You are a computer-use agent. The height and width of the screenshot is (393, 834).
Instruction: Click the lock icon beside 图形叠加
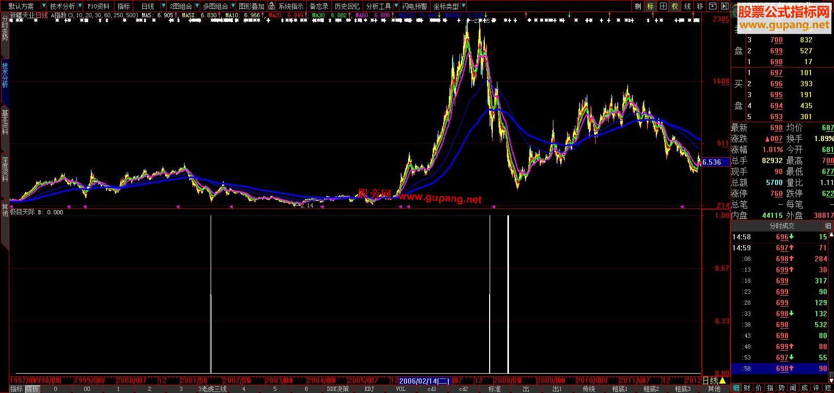point(271,6)
